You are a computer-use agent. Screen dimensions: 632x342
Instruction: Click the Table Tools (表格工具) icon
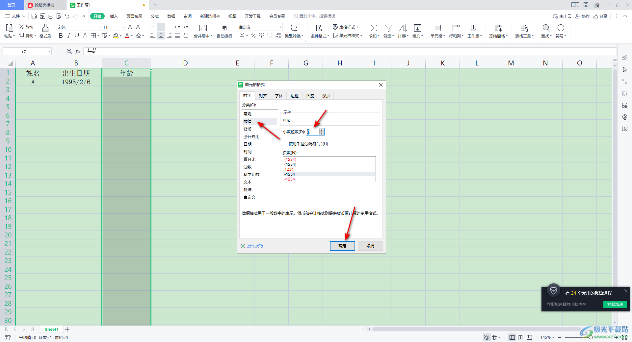[524, 28]
